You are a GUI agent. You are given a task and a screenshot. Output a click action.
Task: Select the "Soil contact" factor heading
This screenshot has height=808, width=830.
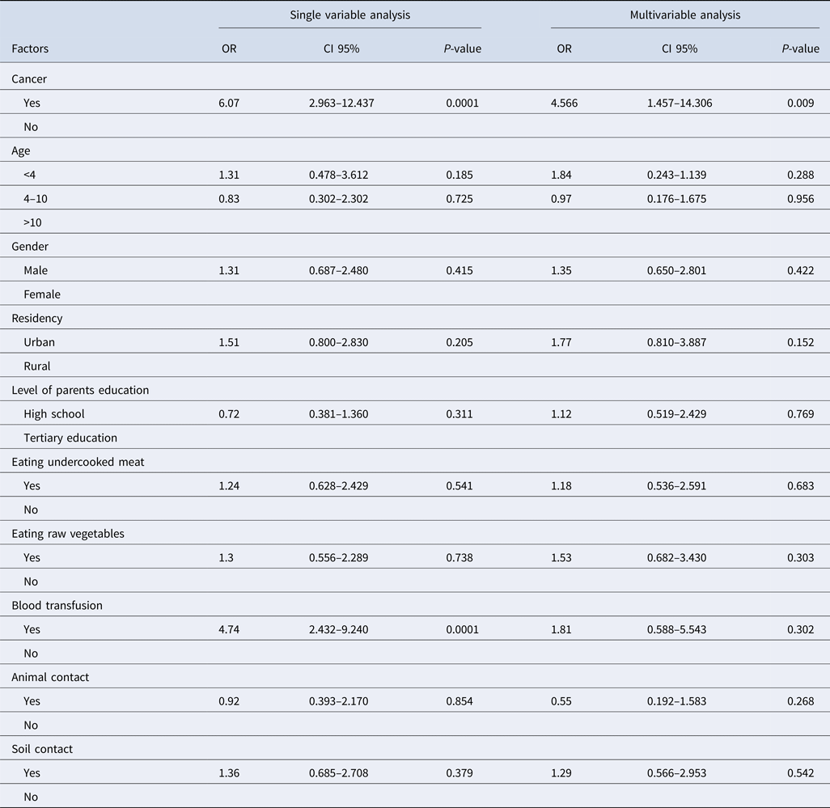point(42,749)
